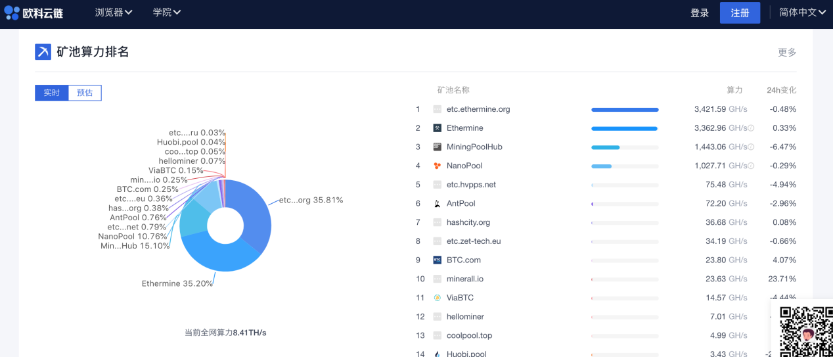Open the 学院 dropdown menu

point(167,12)
